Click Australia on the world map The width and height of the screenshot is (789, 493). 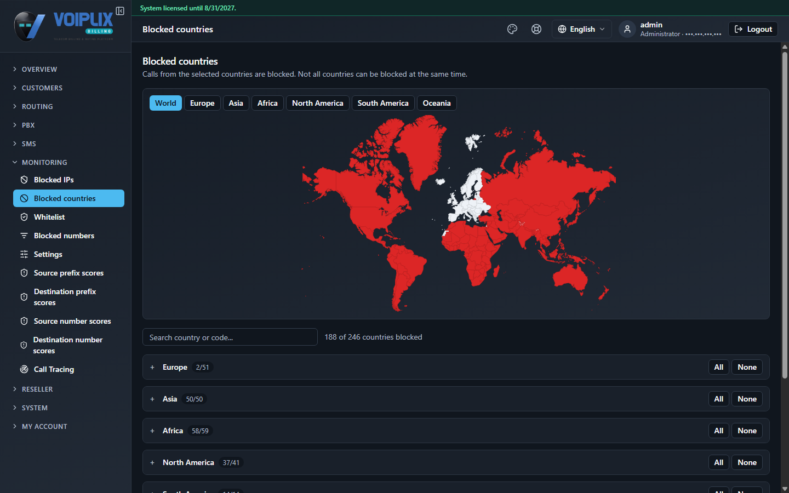571,278
